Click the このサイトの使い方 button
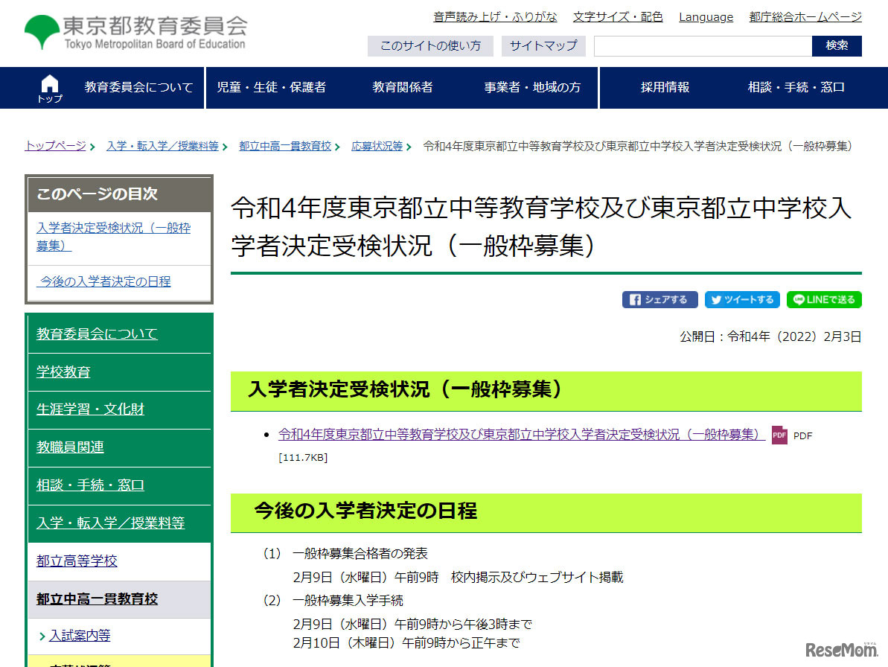The width and height of the screenshot is (888, 667). 430,46
